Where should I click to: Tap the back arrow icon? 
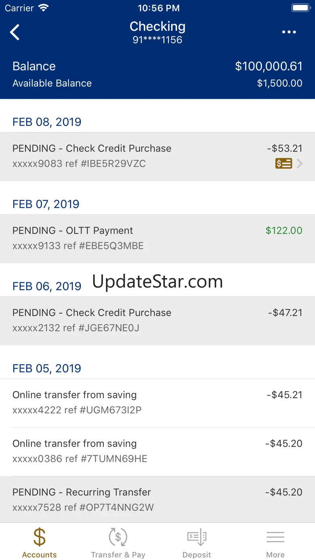click(x=15, y=32)
